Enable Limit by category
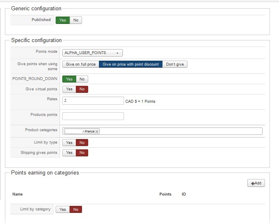 (x=63, y=210)
